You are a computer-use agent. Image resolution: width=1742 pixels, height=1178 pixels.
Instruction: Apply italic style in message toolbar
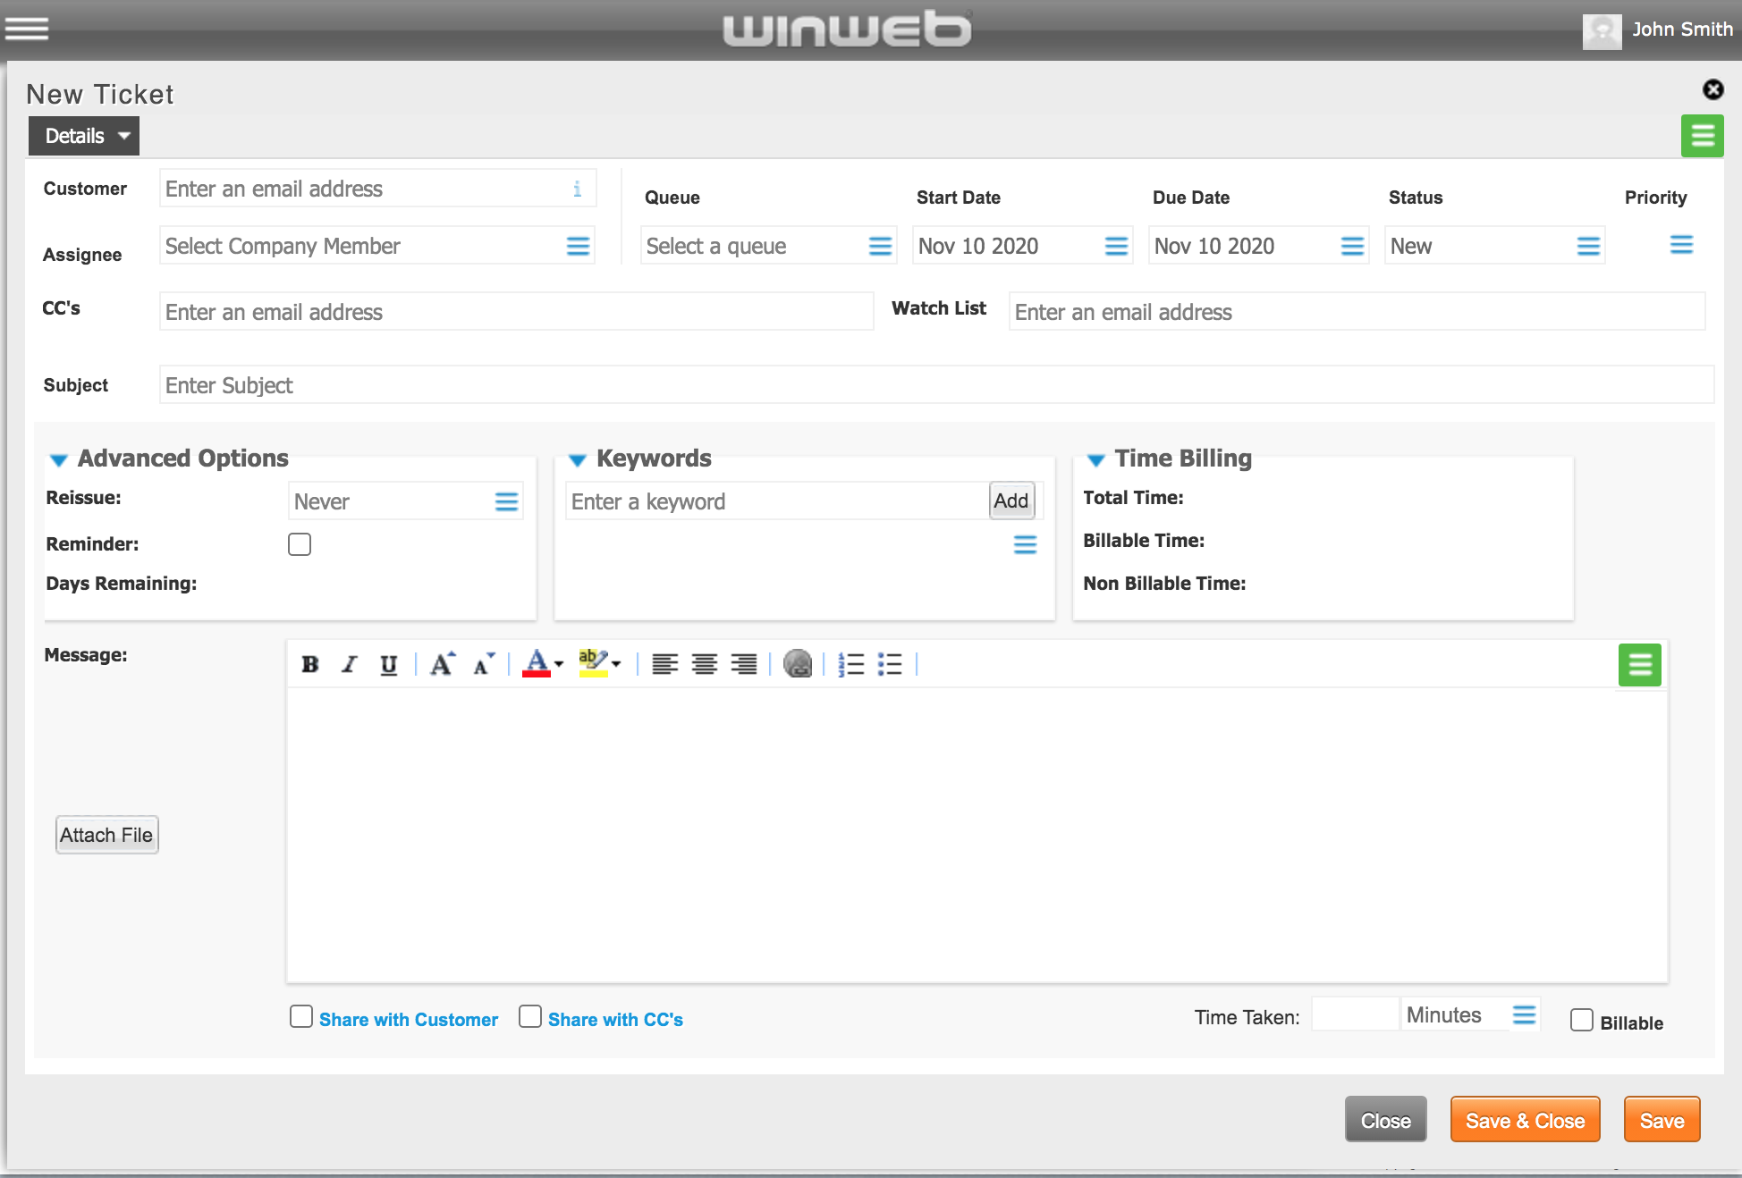pyautogui.click(x=350, y=664)
